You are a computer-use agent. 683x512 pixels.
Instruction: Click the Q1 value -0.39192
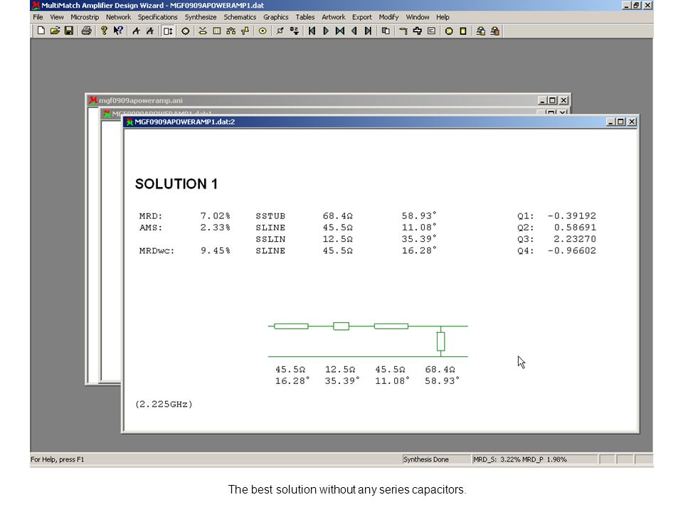(x=572, y=216)
